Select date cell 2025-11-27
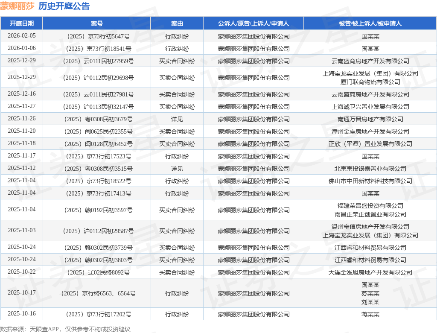 22,106
